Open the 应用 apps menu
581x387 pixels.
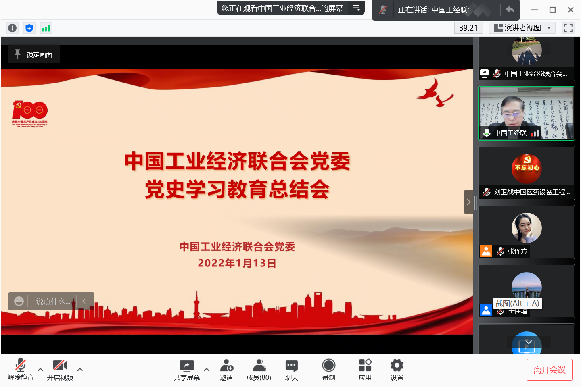pos(365,369)
